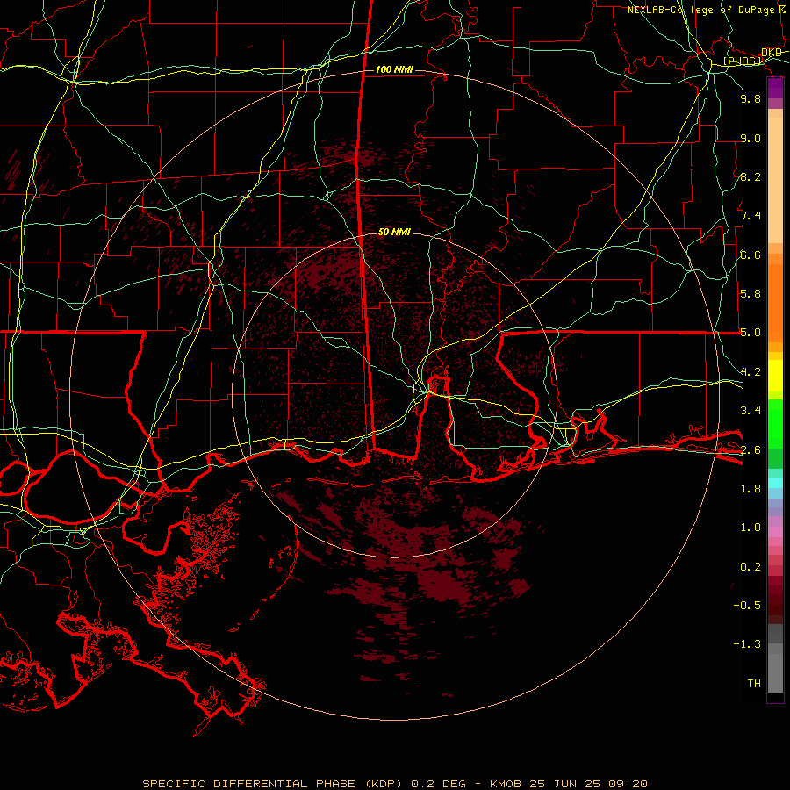790x790 pixels.
Task: Click the 5.0 value on the color scale
Action: click(750, 333)
